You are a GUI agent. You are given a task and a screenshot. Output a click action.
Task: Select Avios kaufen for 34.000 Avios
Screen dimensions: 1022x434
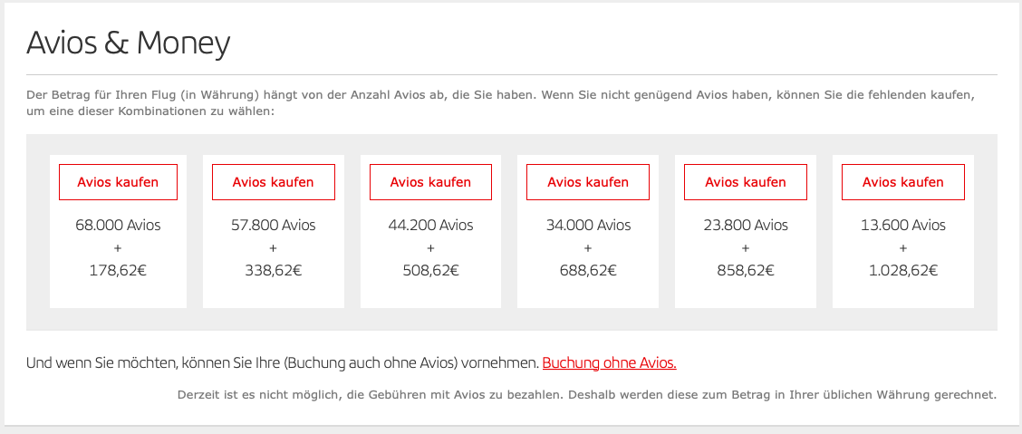point(588,182)
